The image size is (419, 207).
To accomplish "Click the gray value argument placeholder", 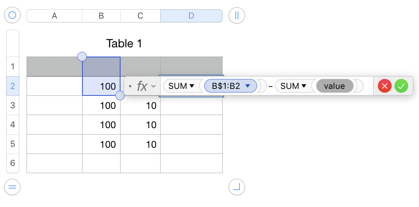I will pos(334,86).
